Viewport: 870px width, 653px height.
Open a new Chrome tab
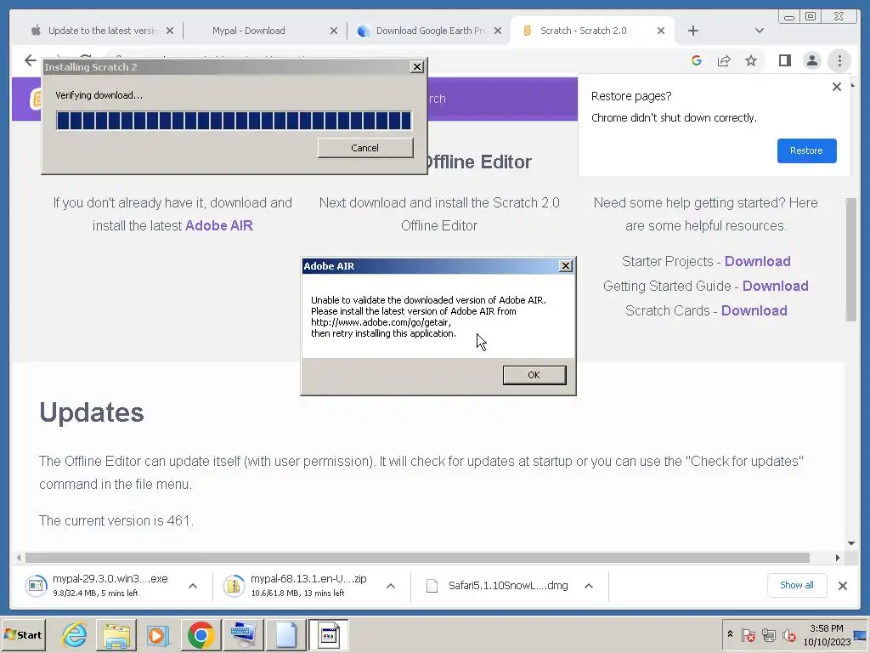693,31
